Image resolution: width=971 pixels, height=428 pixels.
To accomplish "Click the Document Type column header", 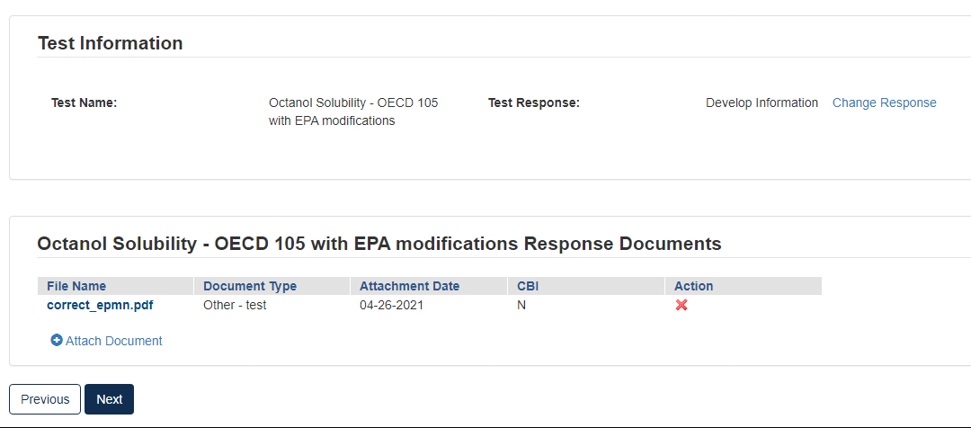I will (x=250, y=286).
